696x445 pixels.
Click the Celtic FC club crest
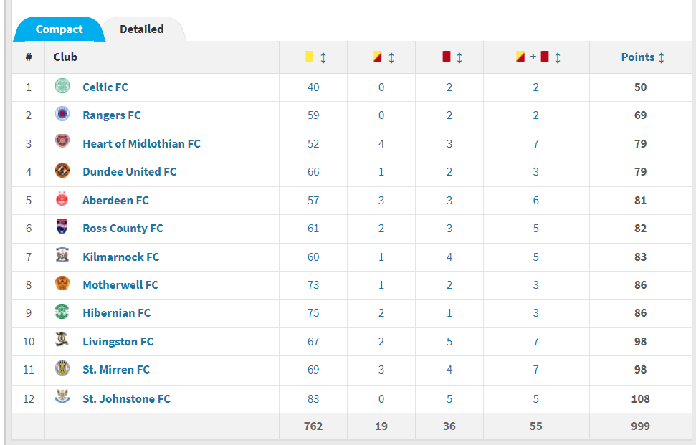click(62, 86)
